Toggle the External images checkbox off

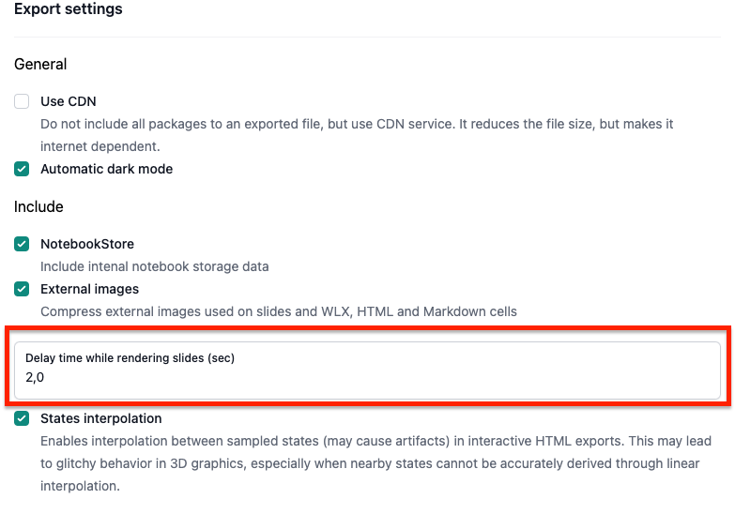pos(22,289)
